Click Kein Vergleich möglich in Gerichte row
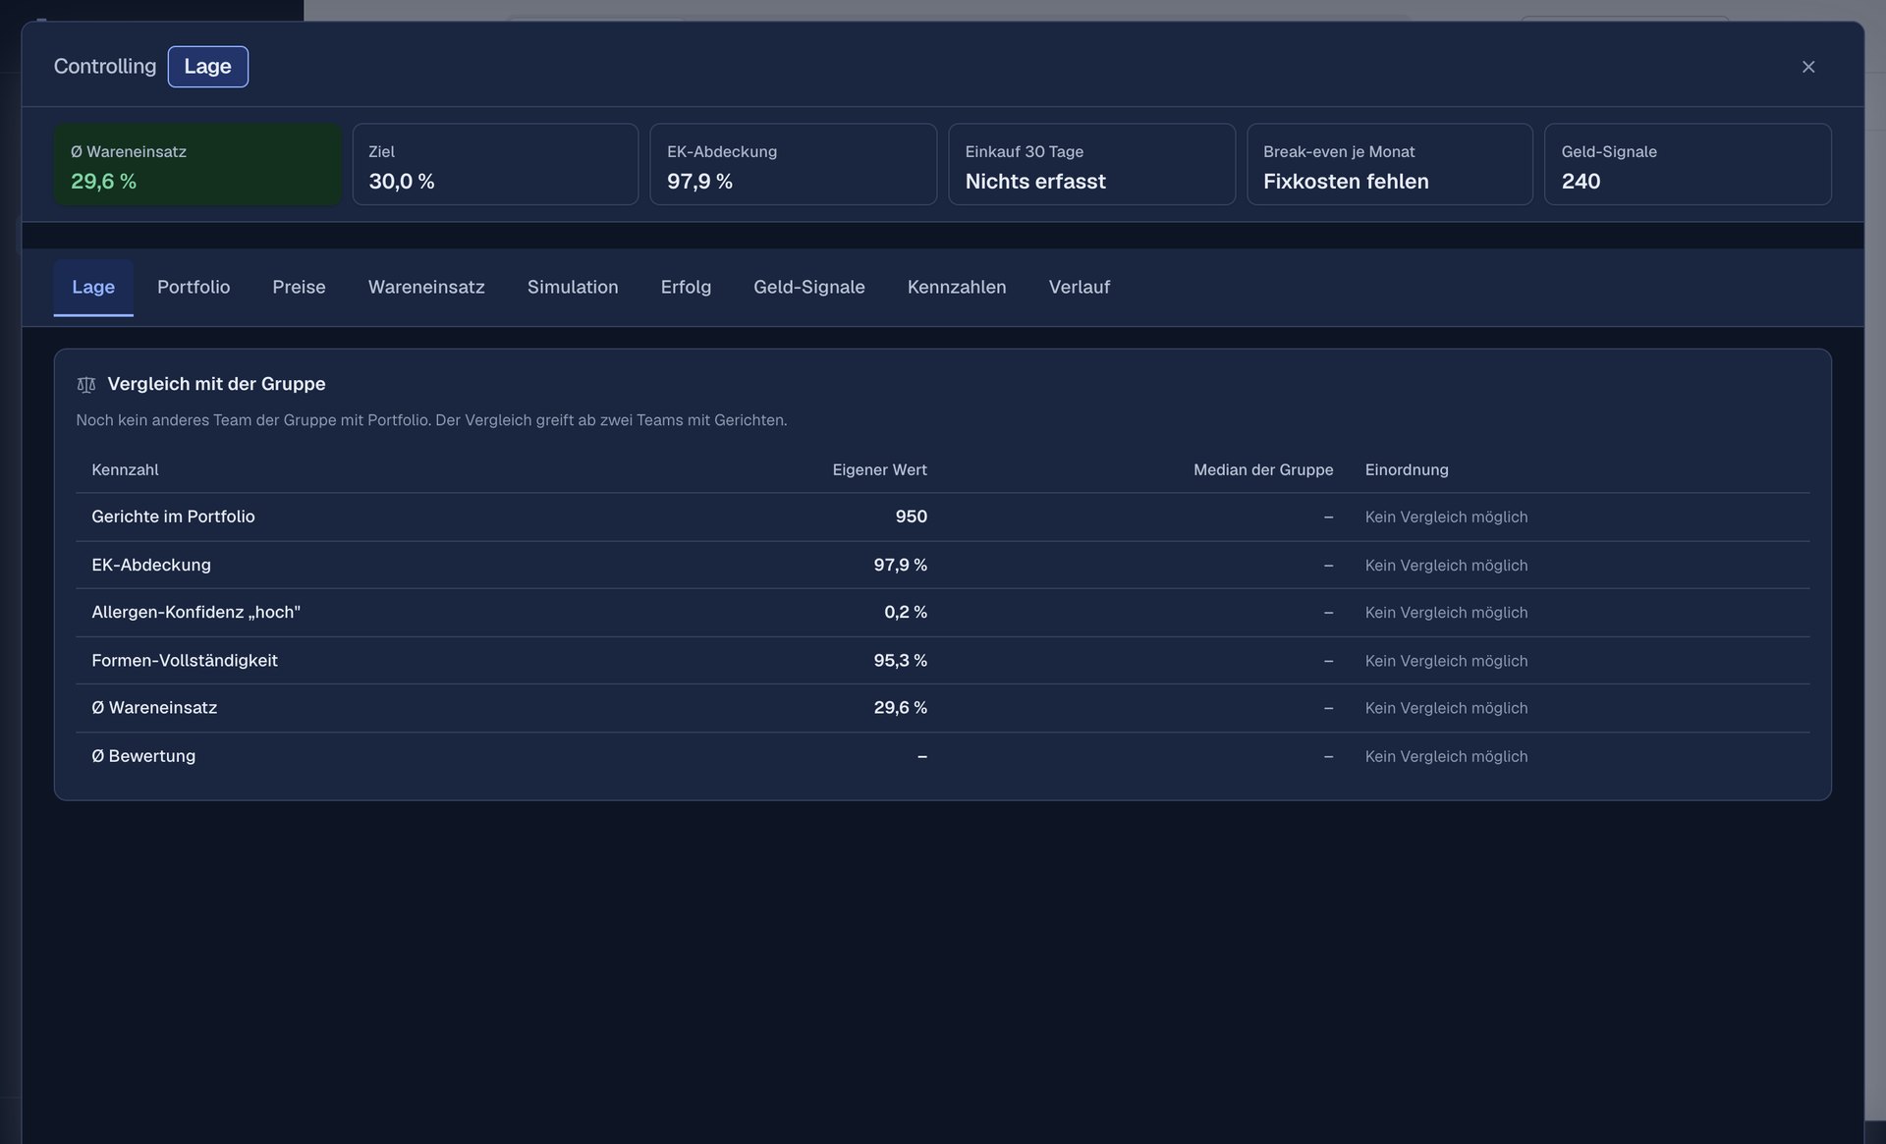Image resolution: width=1886 pixels, height=1144 pixels. coord(1446,517)
